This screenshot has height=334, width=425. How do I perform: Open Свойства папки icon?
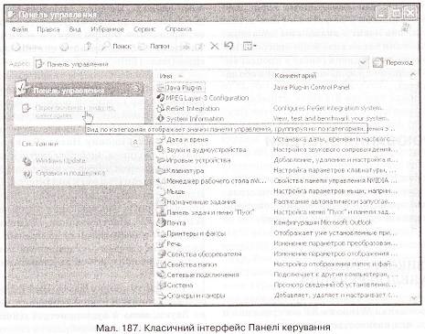click(x=161, y=264)
